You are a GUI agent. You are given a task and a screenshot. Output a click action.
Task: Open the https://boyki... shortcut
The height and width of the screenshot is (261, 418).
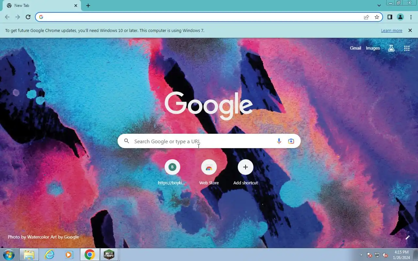(172, 172)
